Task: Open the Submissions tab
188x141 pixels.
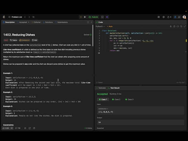Action: (61, 22)
